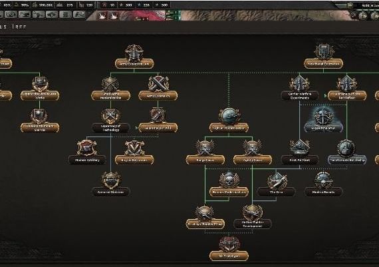
Task: Select the Small Arms Modernization focus icon
Action: (x=110, y=84)
